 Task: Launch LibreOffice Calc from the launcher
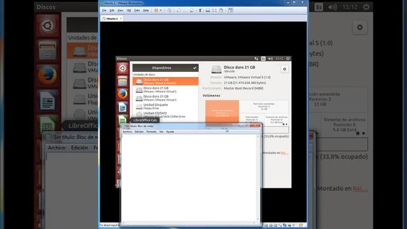click(x=123, y=119)
